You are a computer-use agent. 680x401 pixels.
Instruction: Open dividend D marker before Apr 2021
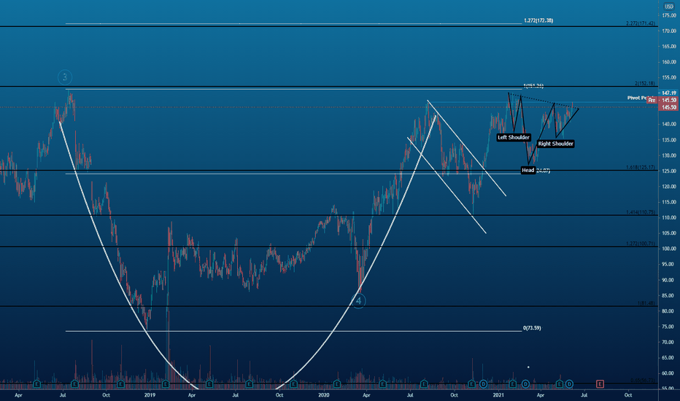[525, 384]
